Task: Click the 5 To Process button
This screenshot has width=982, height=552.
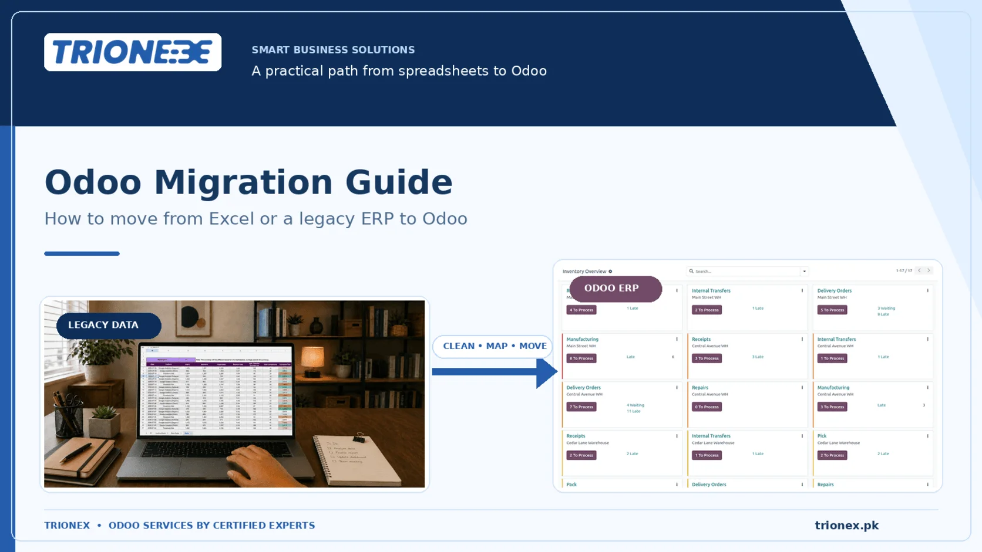Action: pos(832,310)
